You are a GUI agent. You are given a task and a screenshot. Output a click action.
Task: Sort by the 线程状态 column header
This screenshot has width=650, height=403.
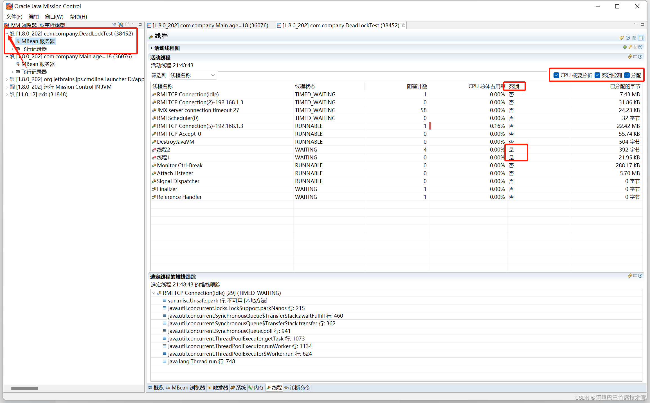tap(329, 86)
